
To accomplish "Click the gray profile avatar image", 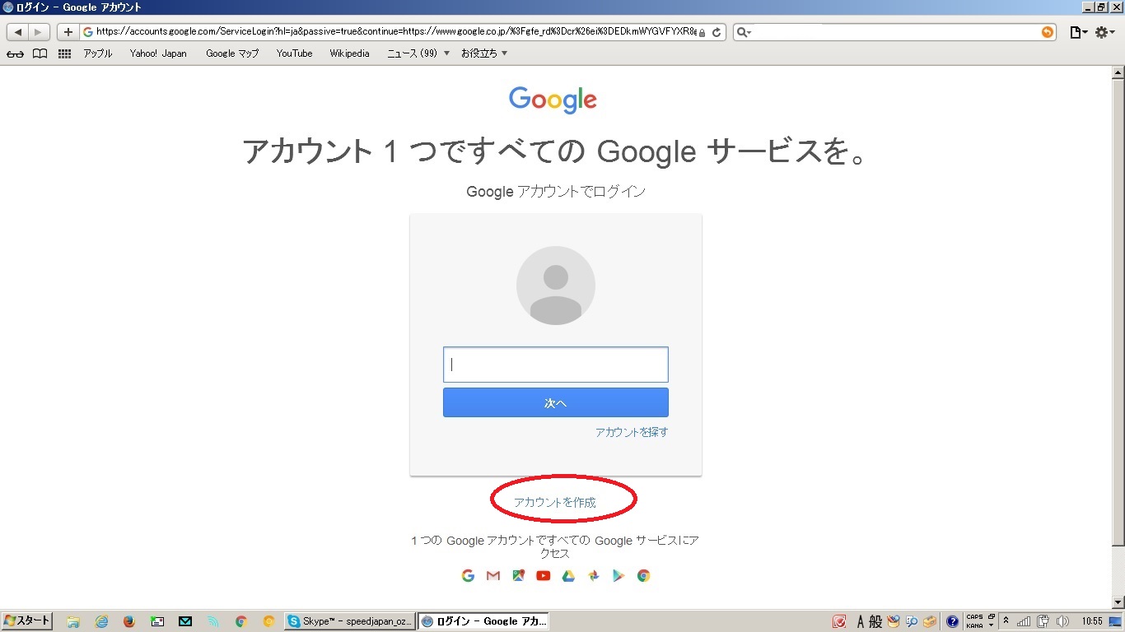I will click(x=556, y=286).
